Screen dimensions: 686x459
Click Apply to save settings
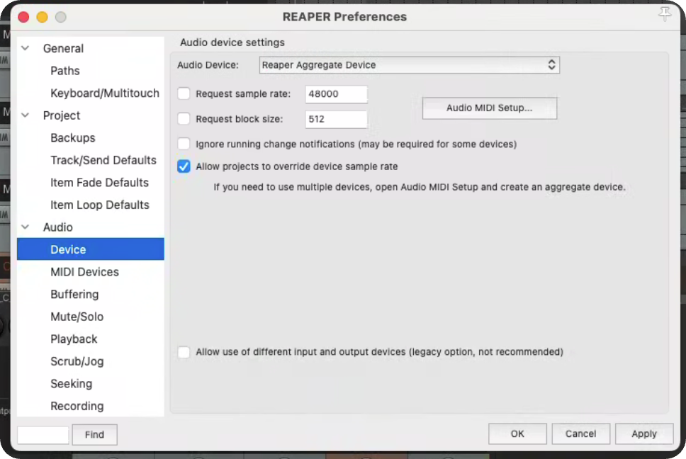point(644,433)
